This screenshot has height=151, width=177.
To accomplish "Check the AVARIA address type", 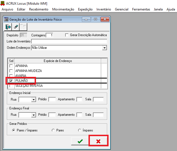I will pyautogui.click(x=11, y=75).
